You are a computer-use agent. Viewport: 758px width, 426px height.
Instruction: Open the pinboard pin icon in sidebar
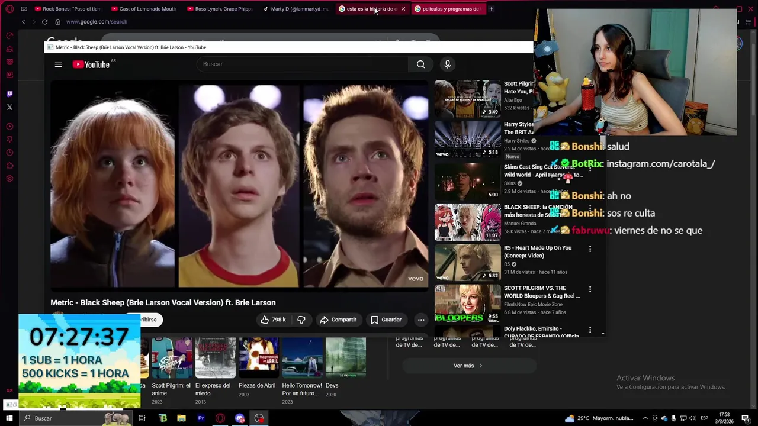(x=9, y=139)
